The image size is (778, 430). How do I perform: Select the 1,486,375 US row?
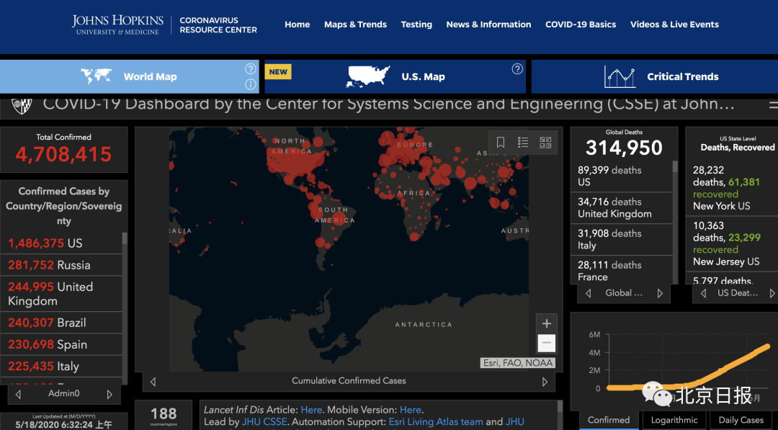(x=61, y=243)
